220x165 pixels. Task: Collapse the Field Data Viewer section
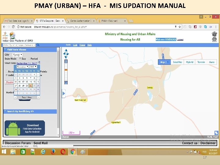(5, 50)
